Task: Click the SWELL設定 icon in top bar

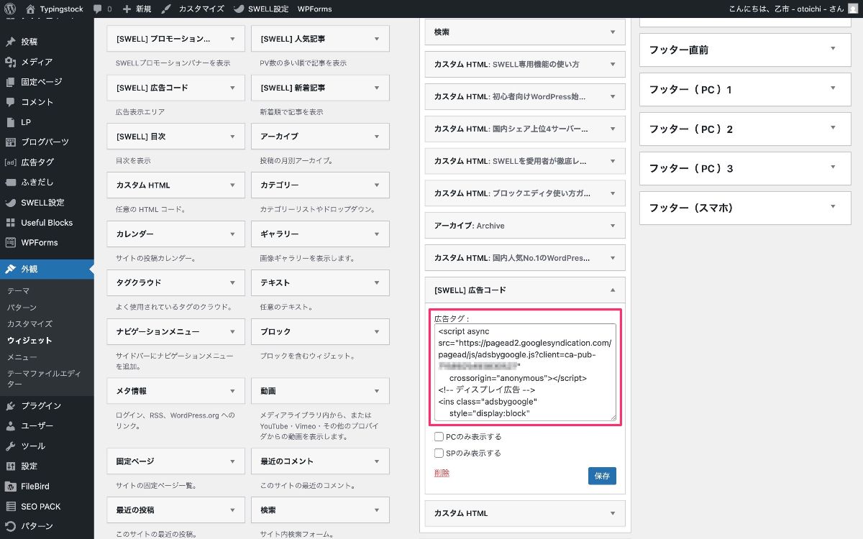Action: (239, 9)
